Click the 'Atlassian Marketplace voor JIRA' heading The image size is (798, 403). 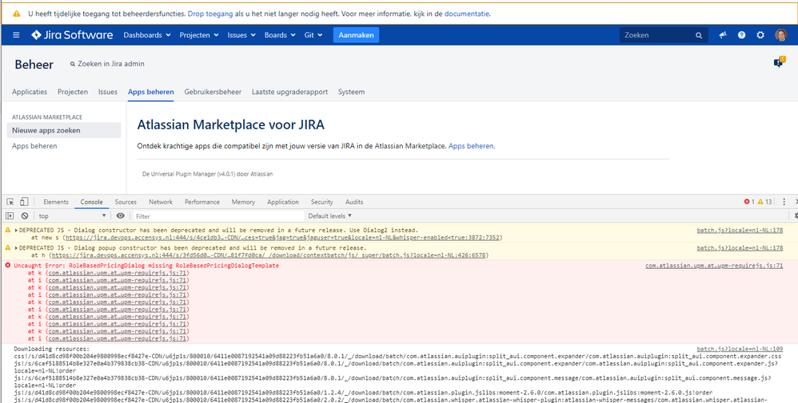(x=230, y=124)
